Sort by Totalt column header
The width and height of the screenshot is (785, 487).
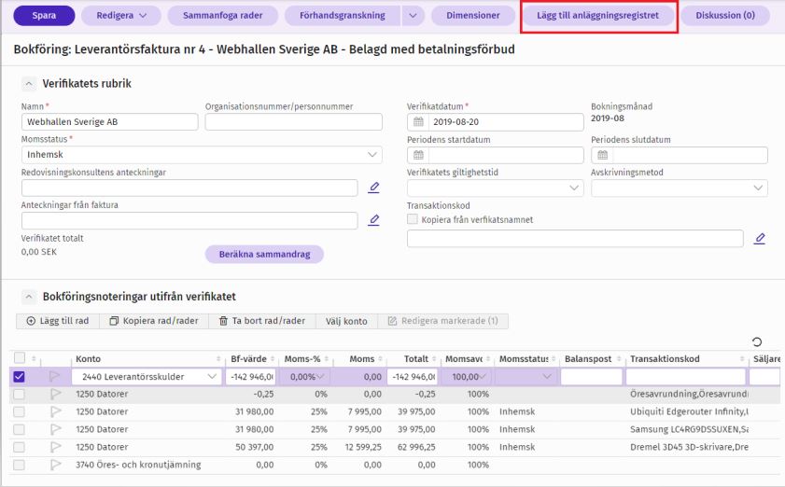pos(416,359)
